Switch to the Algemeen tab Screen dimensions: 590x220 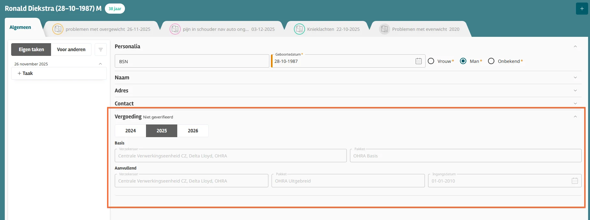click(x=20, y=27)
